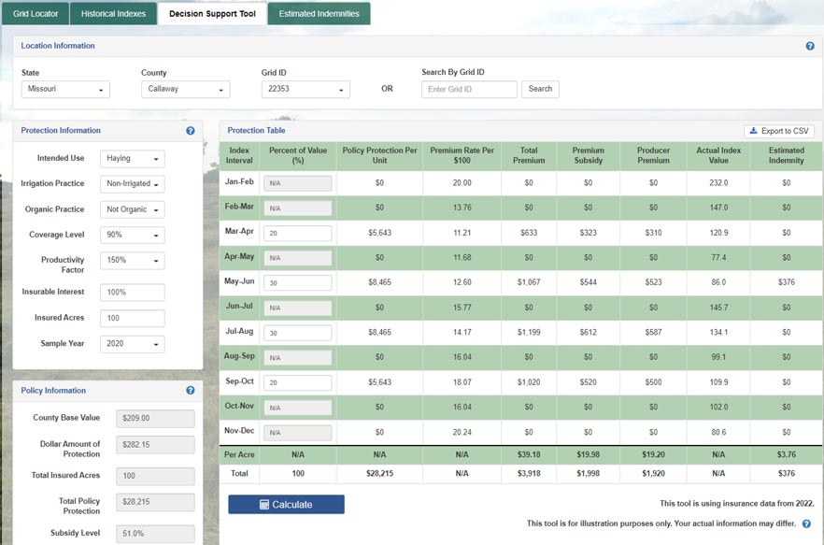Click help icon beside illustration disclaimer
Viewport: 824px width, 545px height.
click(x=806, y=524)
